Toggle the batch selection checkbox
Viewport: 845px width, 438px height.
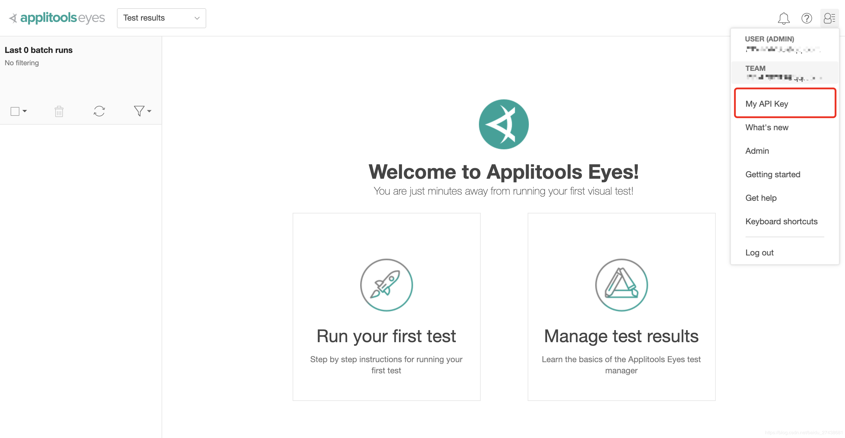coord(14,111)
